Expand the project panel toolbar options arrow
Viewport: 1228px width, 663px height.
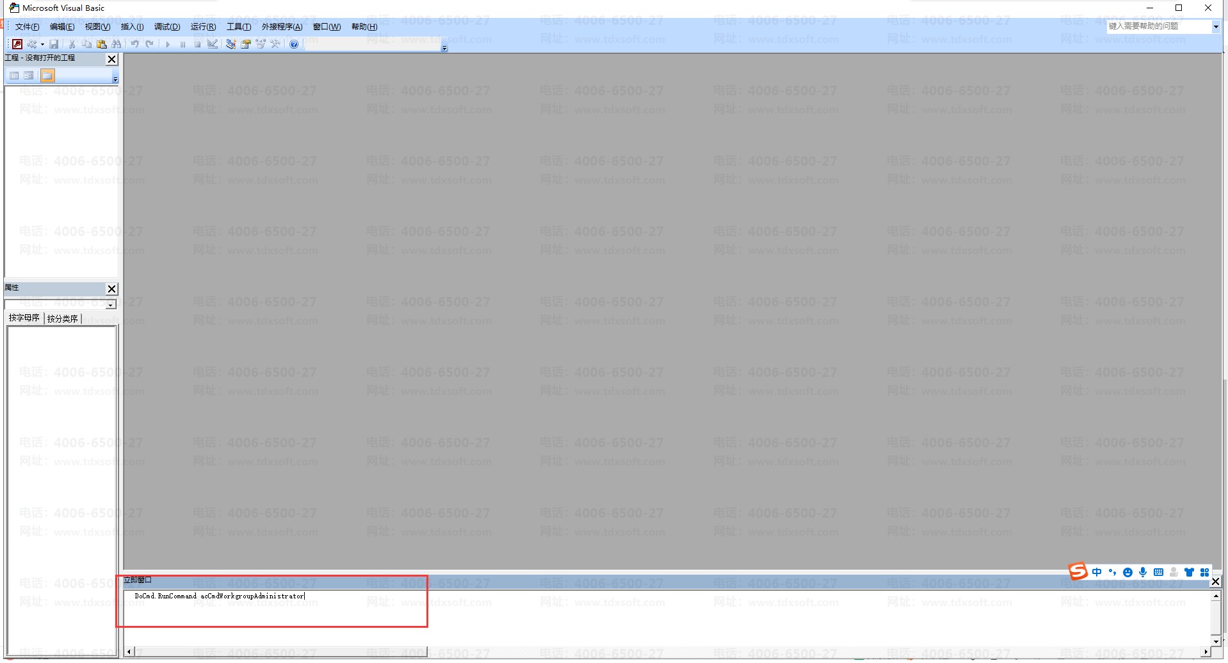coord(115,79)
